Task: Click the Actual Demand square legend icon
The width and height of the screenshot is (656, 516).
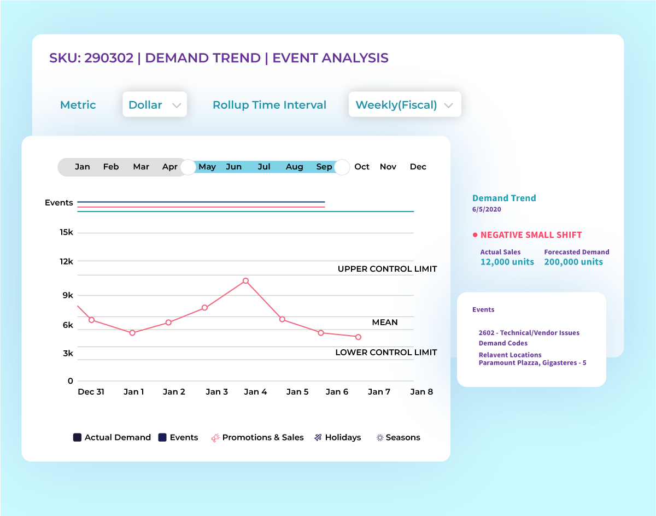Action: (77, 437)
